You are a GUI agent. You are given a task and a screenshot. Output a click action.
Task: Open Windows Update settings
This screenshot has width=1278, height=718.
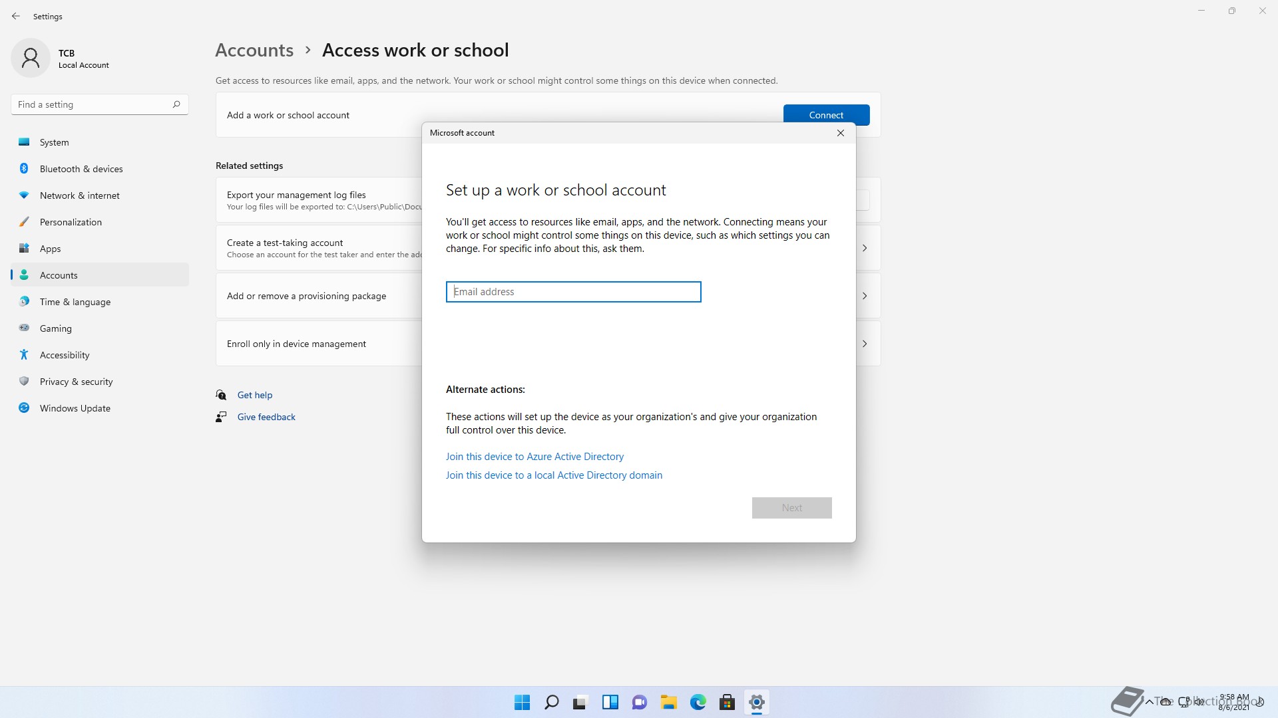click(x=100, y=408)
